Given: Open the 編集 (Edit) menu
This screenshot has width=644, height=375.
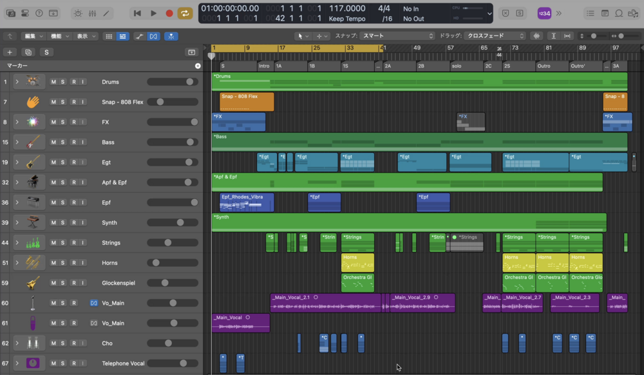Looking at the screenshot, I should tap(33, 36).
